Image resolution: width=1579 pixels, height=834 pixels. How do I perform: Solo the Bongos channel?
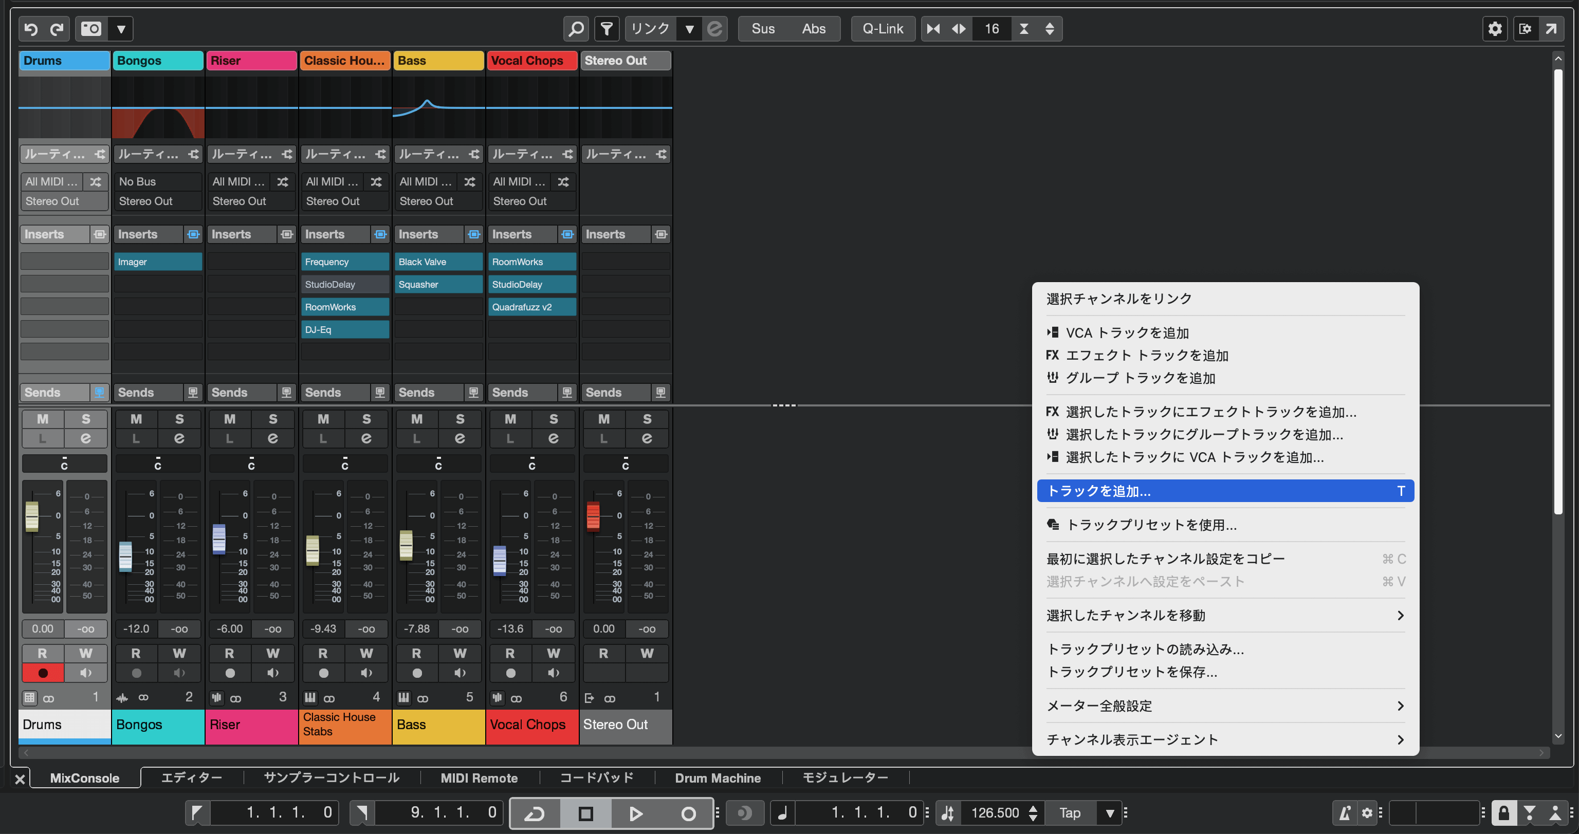pos(179,419)
